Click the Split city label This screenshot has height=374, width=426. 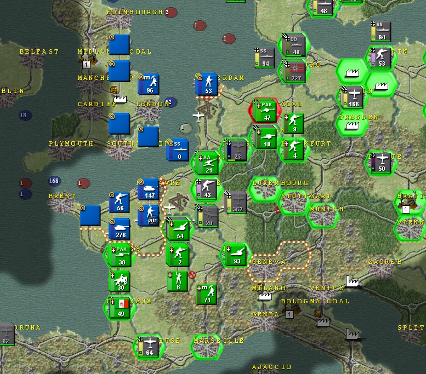pyautogui.click(x=411, y=327)
